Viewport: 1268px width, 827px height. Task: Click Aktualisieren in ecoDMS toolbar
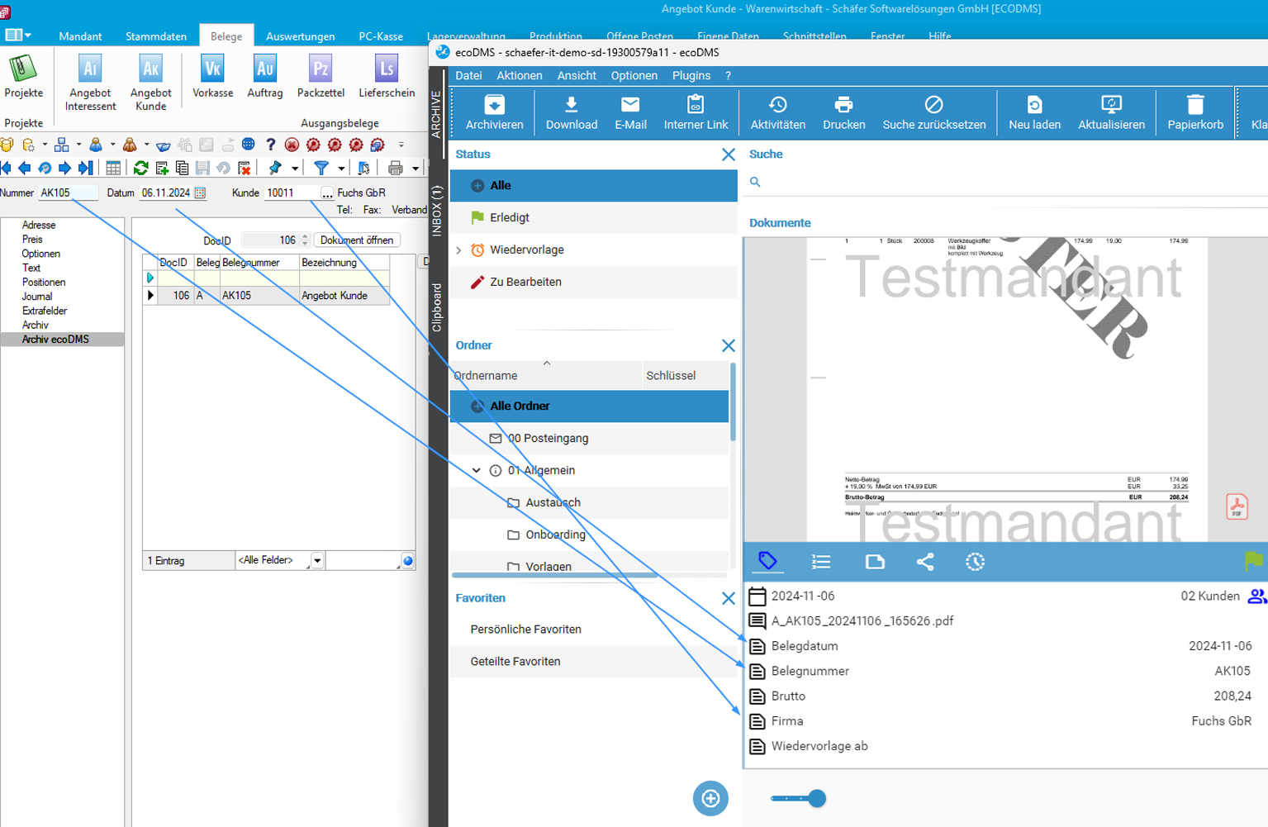click(x=1111, y=112)
